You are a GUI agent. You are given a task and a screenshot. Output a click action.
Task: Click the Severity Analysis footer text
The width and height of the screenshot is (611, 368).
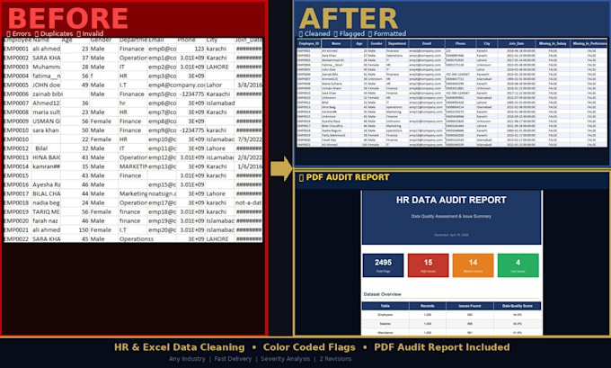tap(286, 359)
